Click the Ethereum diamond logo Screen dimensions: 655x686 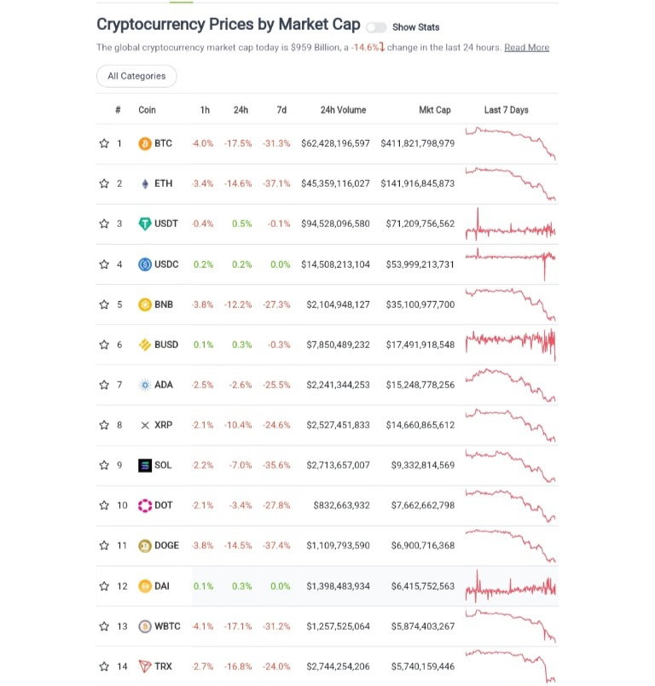click(x=145, y=183)
